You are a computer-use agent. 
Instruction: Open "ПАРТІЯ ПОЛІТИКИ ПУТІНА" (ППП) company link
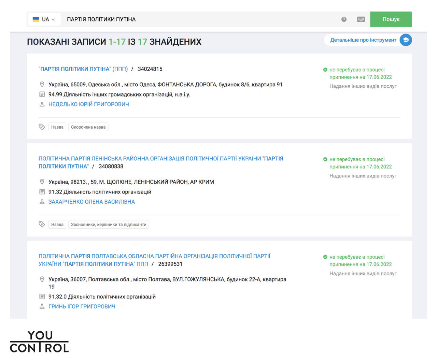(x=83, y=69)
